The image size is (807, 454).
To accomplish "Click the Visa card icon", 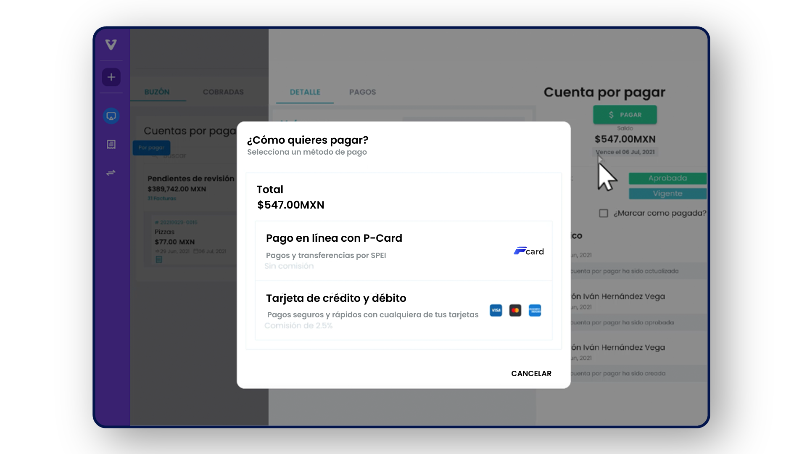I will [x=496, y=310].
